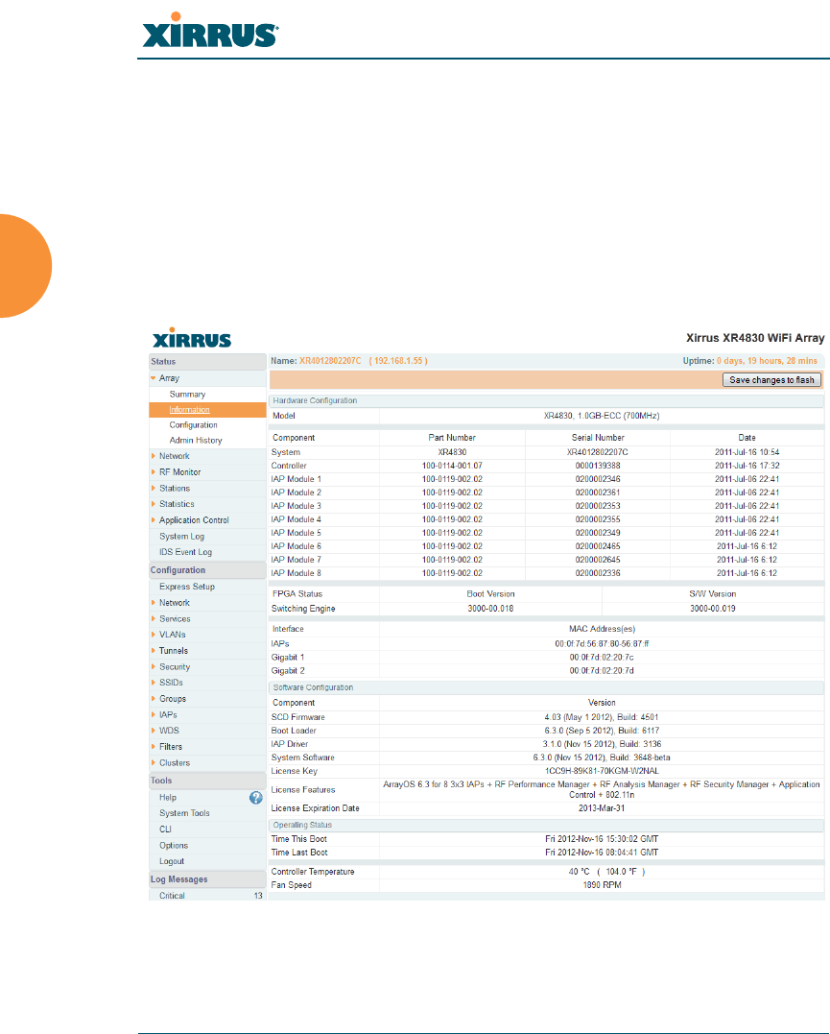This screenshot has width=830, height=1034.
Task: Expand the Configuration Network section
Action: tap(153, 603)
